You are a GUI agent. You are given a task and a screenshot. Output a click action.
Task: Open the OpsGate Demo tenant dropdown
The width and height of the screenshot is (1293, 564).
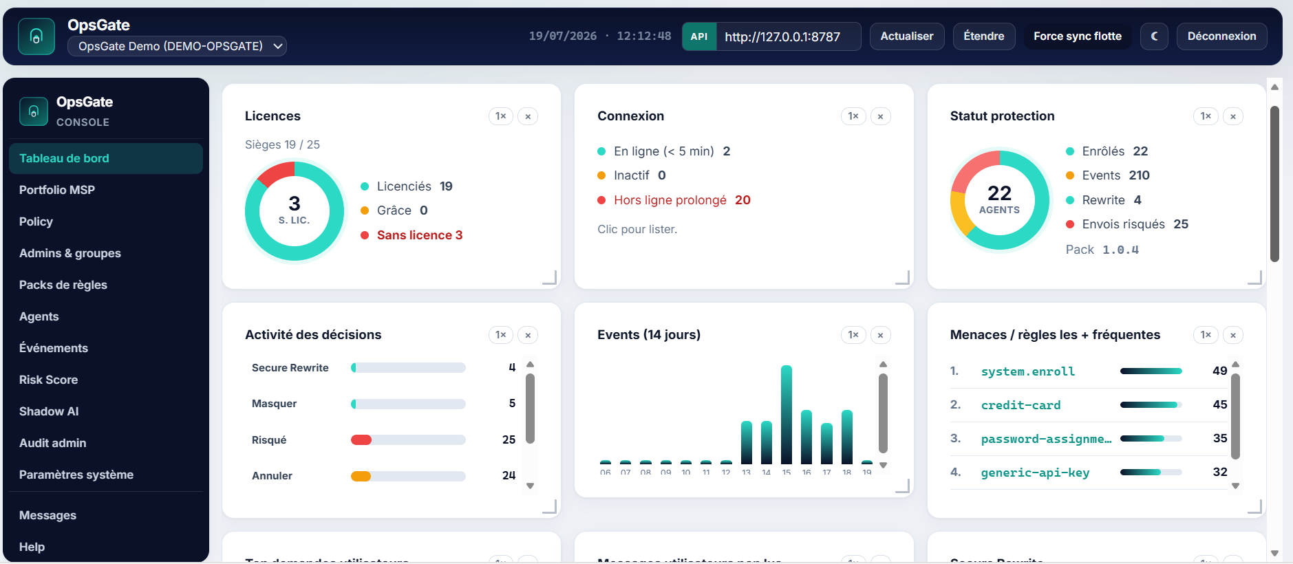pos(177,46)
